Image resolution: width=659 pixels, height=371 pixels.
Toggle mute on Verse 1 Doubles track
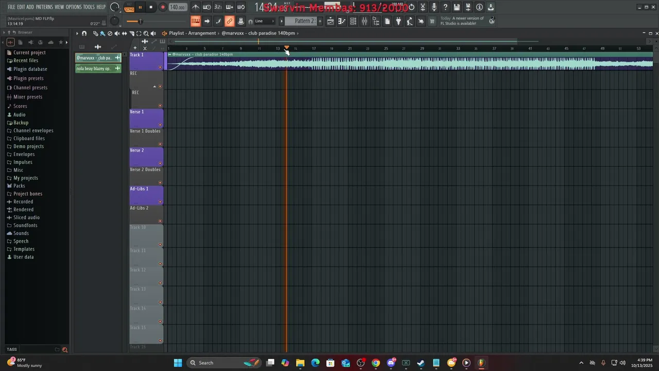point(160,144)
